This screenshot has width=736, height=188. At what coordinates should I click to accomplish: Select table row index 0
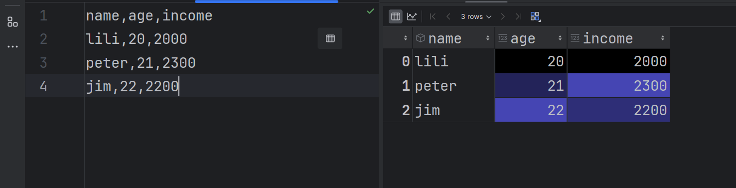pos(398,61)
